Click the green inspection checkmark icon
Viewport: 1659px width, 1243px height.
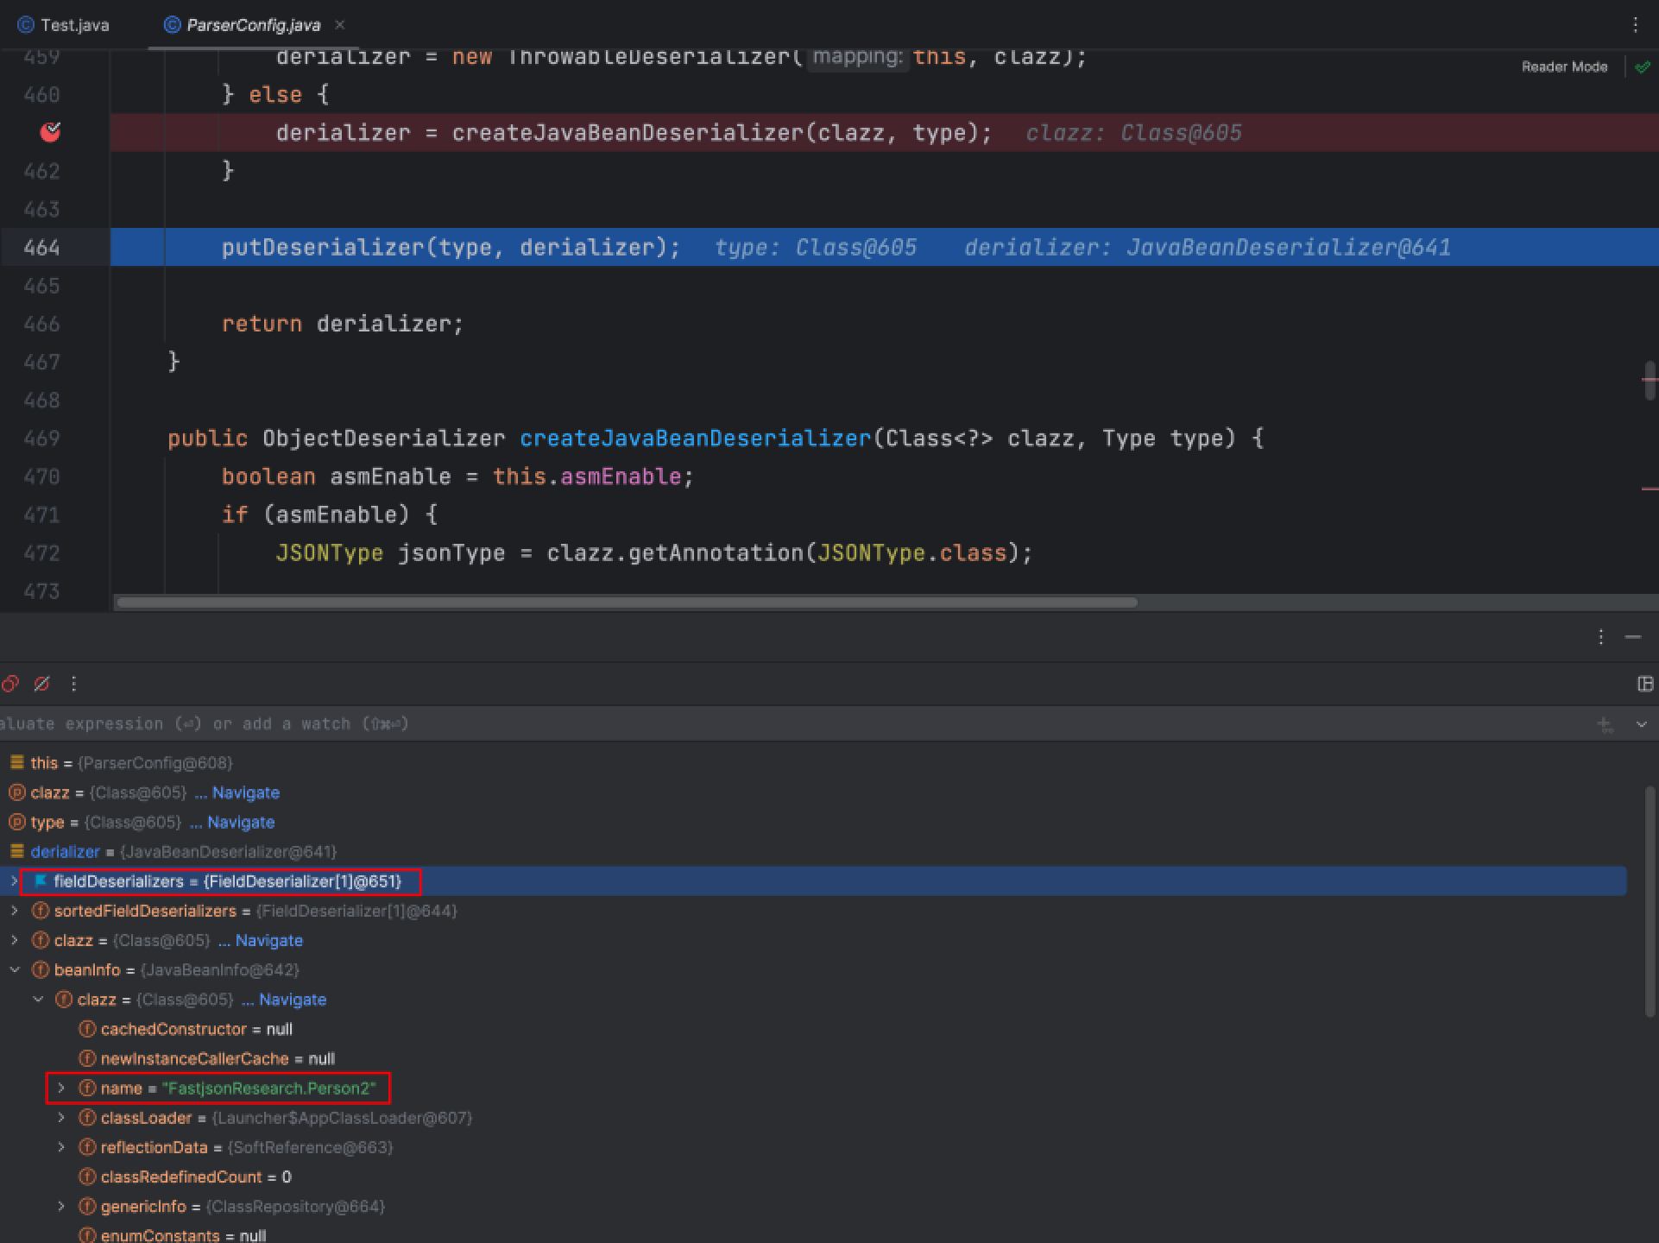click(1643, 66)
